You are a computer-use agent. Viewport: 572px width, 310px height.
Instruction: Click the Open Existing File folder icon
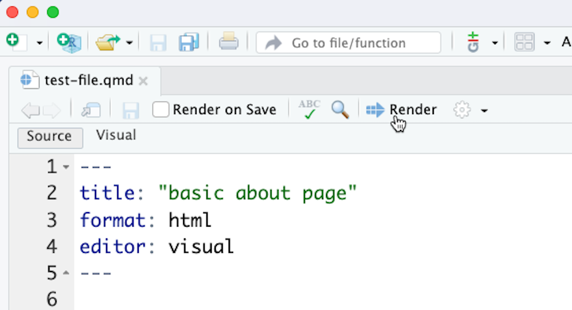(107, 43)
